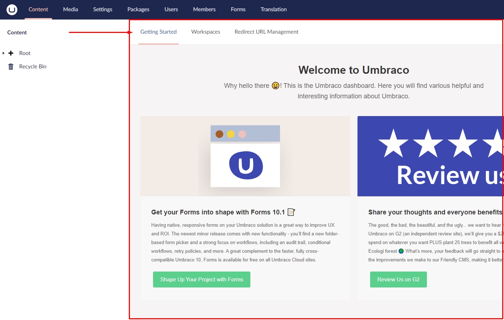Select the Getting Started tab
This screenshot has height=320, width=504.
tap(158, 32)
